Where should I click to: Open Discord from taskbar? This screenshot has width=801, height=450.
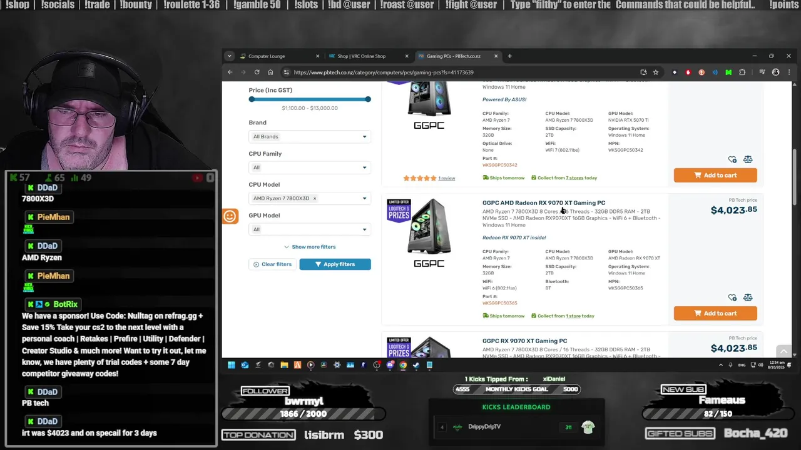[390, 365]
